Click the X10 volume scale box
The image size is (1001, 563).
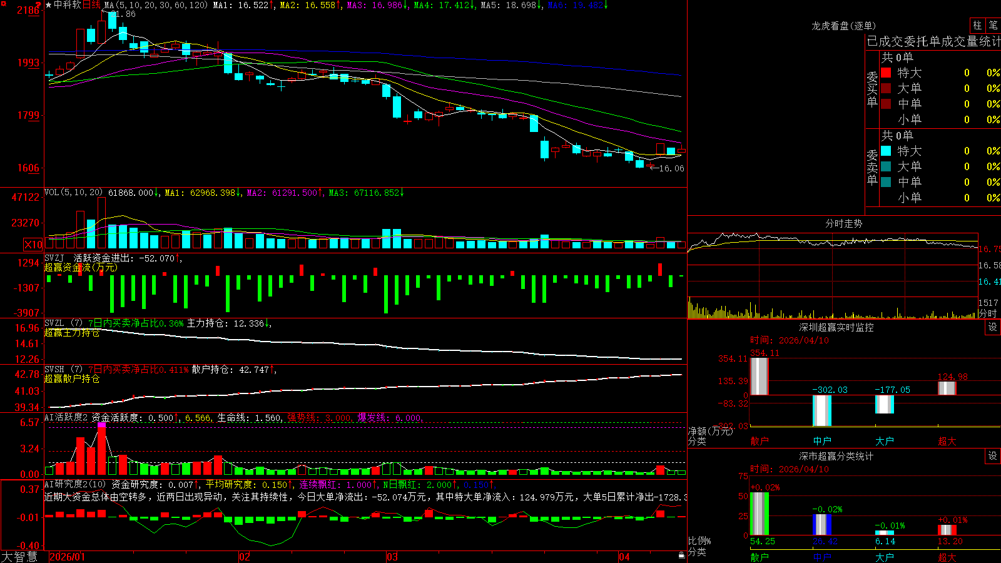[x=33, y=245]
